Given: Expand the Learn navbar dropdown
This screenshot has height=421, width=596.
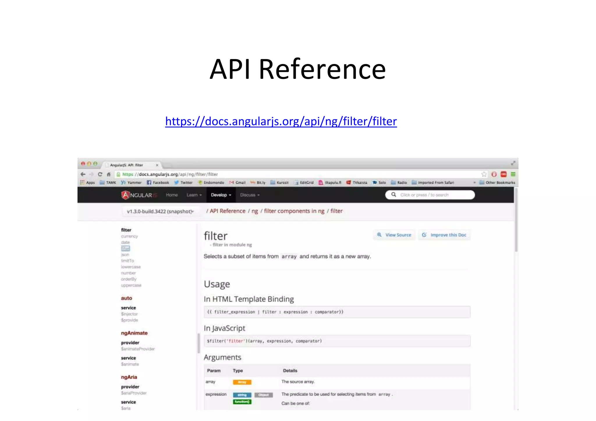Looking at the screenshot, I should (x=194, y=195).
